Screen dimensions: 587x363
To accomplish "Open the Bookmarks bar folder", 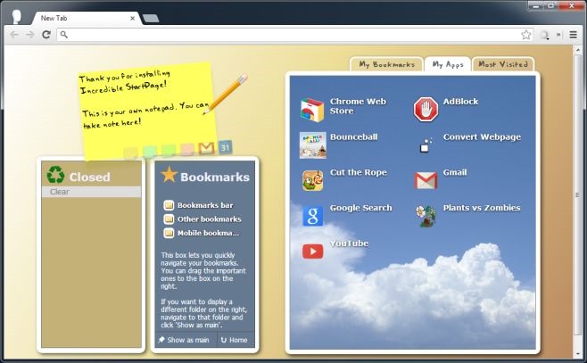I will pos(198,205).
